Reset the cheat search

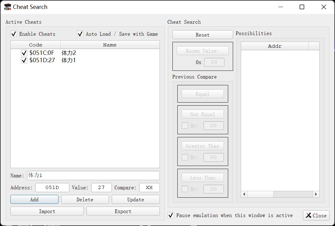(x=203, y=35)
